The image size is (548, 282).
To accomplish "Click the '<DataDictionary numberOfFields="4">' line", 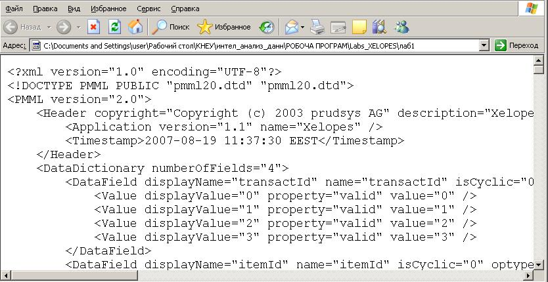I will (162, 169).
